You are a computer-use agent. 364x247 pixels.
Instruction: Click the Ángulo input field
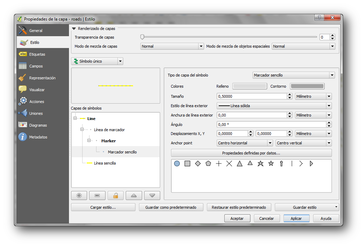pos(272,124)
